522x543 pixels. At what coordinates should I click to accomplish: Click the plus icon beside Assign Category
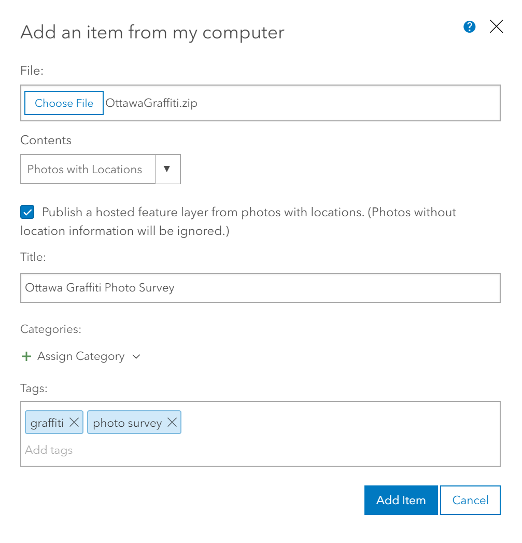[x=26, y=356]
